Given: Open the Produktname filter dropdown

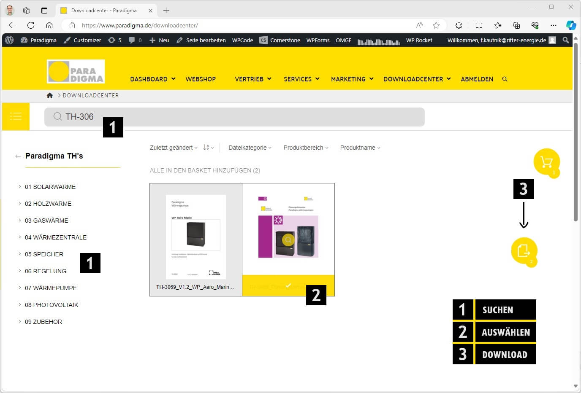Looking at the screenshot, I should coord(360,148).
